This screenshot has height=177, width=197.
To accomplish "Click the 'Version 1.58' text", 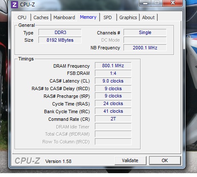I will [59, 161].
